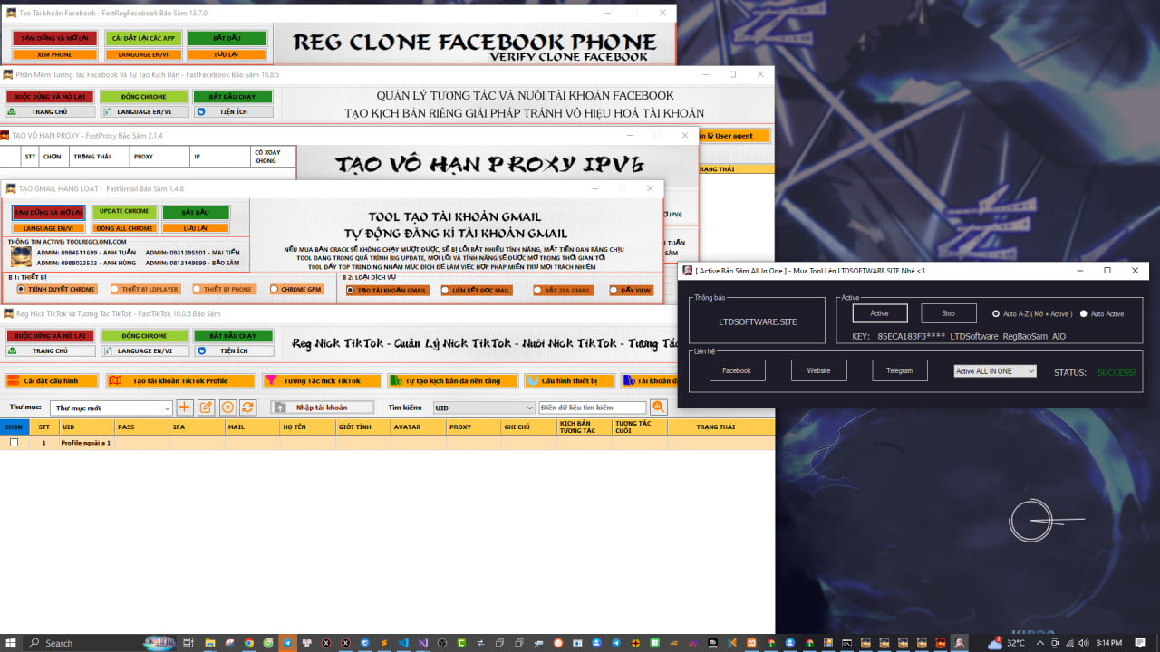The width and height of the screenshot is (1160, 652).
Task: Open Google Chrome from the taskbar
Action: point(249,643)
